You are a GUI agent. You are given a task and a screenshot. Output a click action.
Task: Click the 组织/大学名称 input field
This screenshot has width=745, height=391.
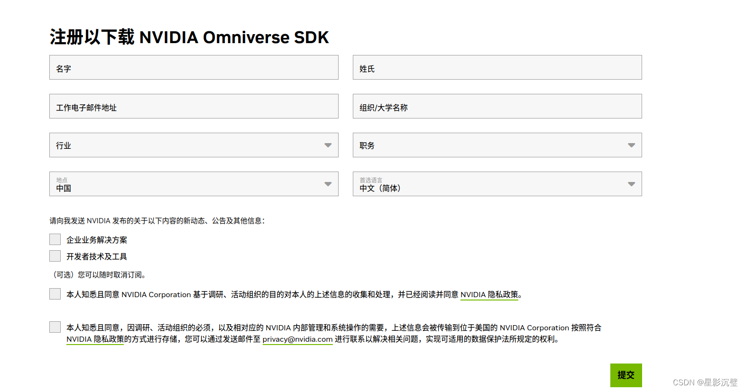(x=497, y=106)
